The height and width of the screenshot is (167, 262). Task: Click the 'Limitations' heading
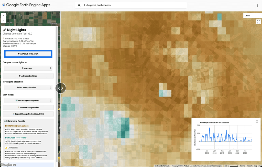click(x=12, y=148)
